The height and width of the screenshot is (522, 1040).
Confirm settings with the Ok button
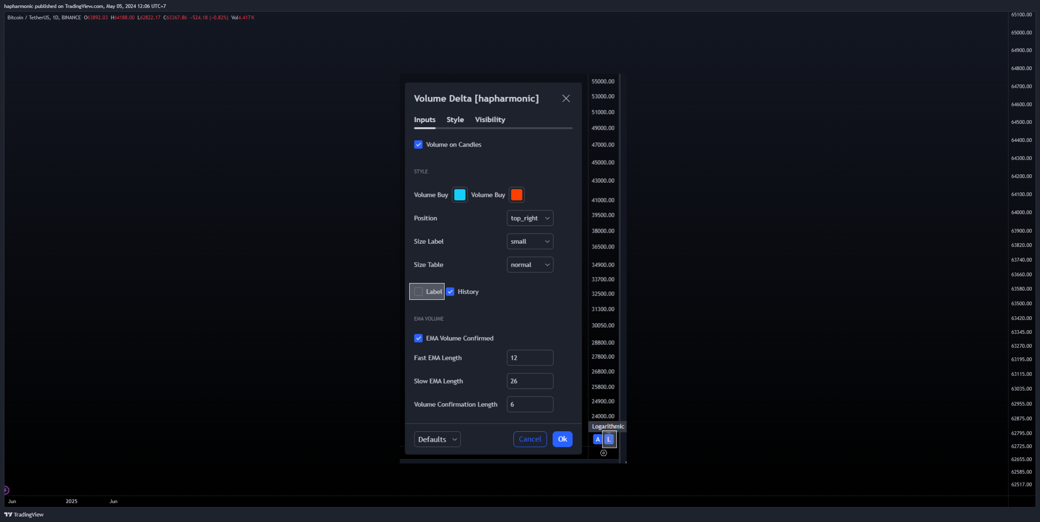[x=562, y=439]
